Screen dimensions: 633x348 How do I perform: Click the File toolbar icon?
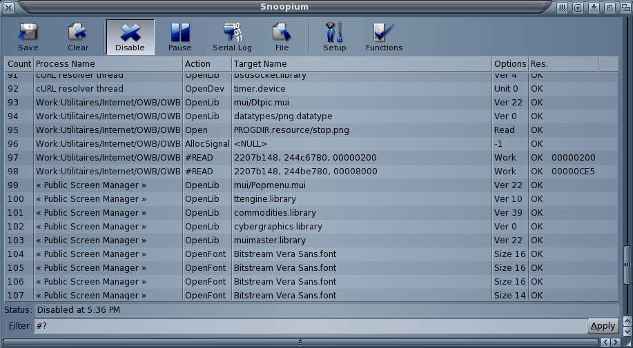(x=282, y=37)
